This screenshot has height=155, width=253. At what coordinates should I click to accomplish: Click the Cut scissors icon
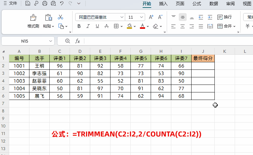click(60, 17)
